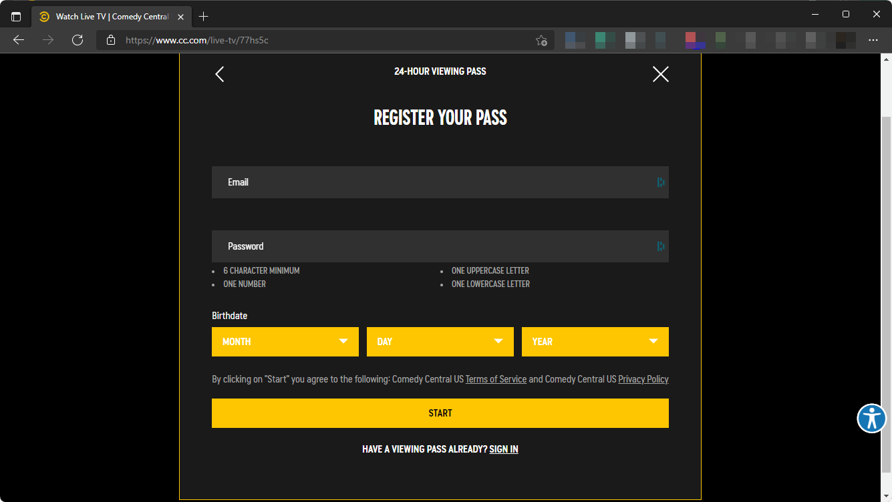The image size is (892, 502).
Task: Open the Terms of Service link
Action: 496,379
